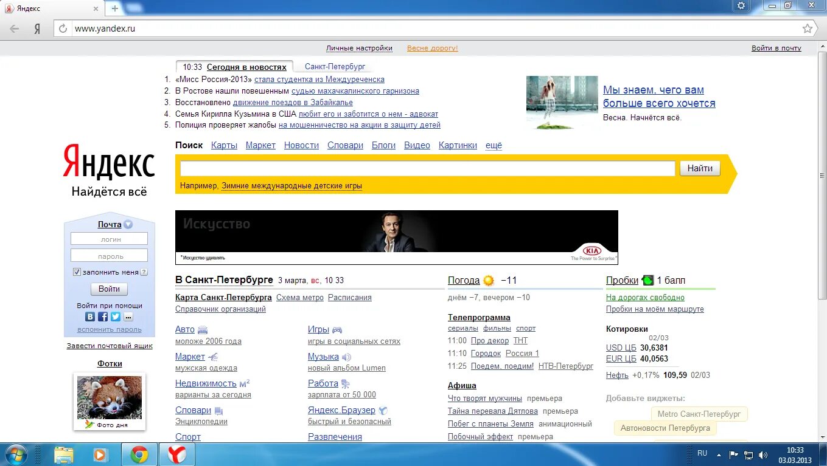Click the пароль input field
Screen dimensions: 827x466
point(109,256)
